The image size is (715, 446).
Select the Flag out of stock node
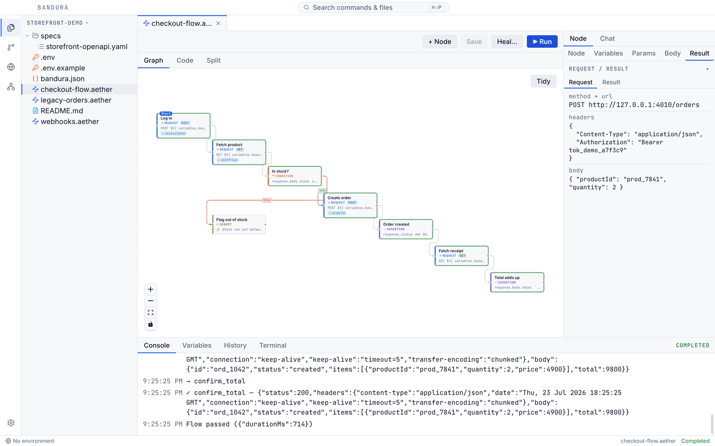(x=239, y=224)
